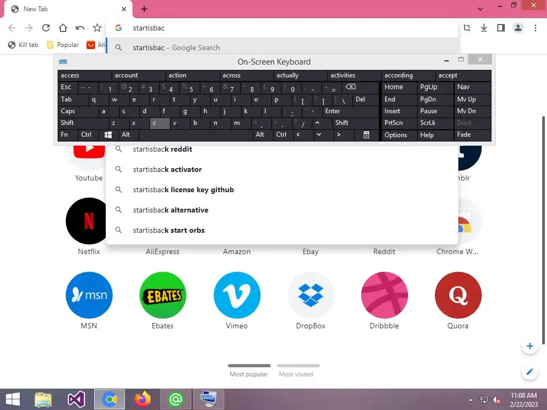Switch to the Most popular tab
547x410 pixels.
click(x=249, y=371)
